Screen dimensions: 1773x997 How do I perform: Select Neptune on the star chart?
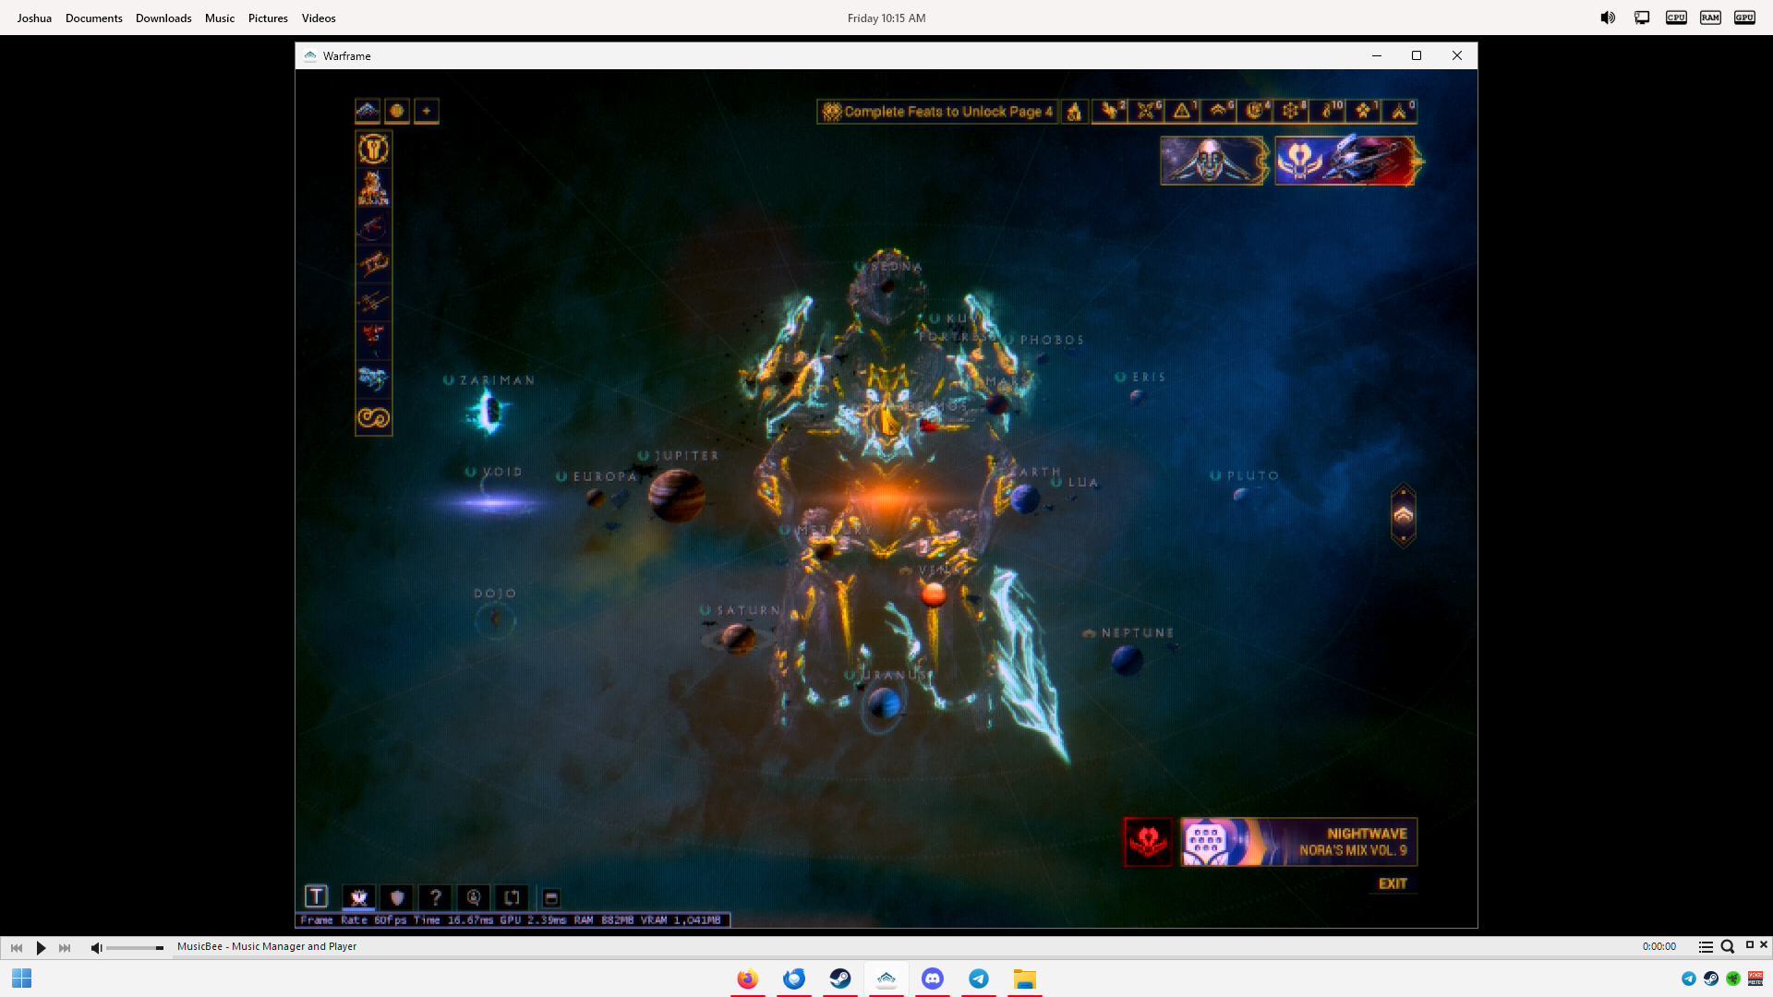1128,660
